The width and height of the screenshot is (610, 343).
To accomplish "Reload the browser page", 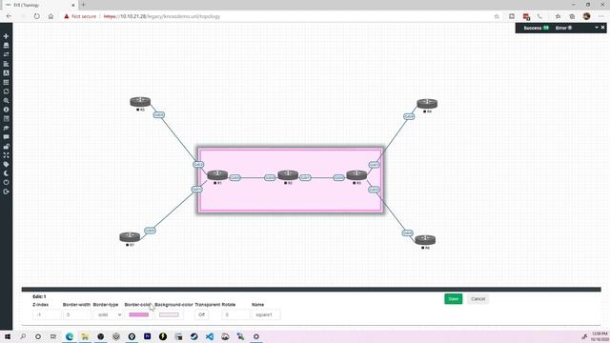I will (36, 16).
